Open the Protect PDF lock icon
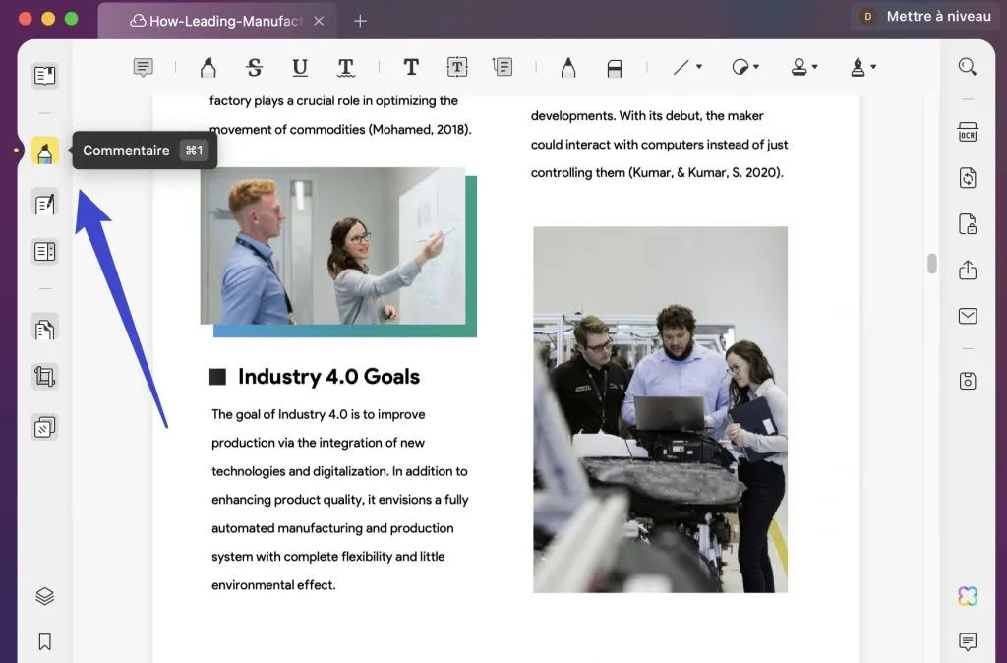Screen dimensions: 1007x663 click(x=968, y=224)
